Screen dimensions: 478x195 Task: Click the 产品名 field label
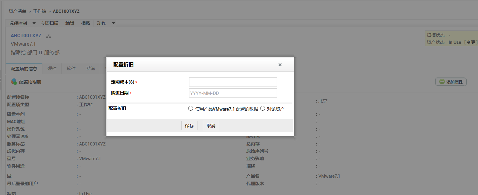pos(253,176)
